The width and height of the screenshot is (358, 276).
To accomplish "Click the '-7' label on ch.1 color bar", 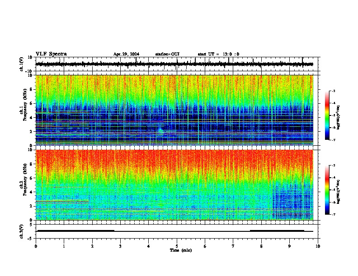I will point(333,140).
